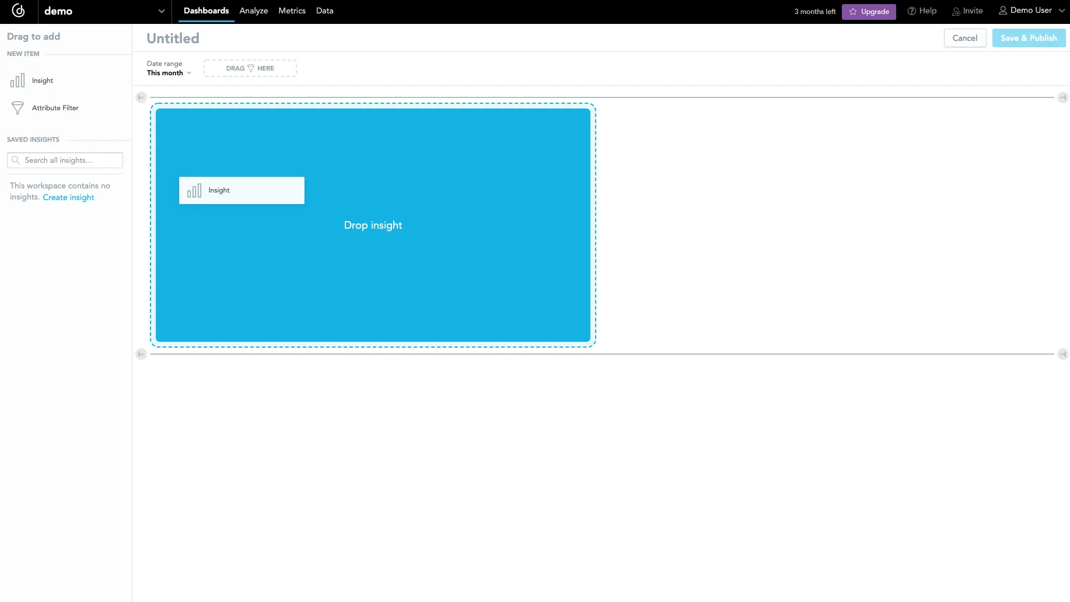This screenshot has height=602, width=1070.
Task: Click the top-left row resize handle
Action: coord(141,97)
